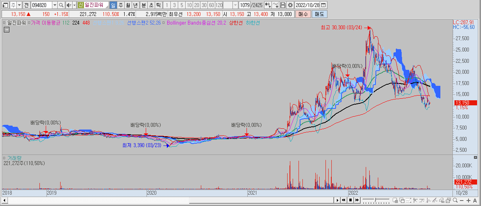Switch to tick 틱 chart period
The width and height of the screenshot is (481, 206).
click(x=158, y=5)
